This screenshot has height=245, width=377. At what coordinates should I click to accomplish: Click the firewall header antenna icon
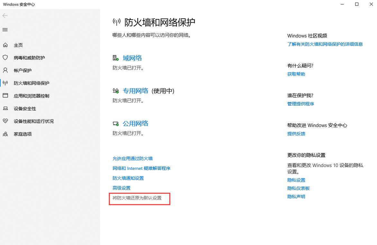tap(117, 22)
